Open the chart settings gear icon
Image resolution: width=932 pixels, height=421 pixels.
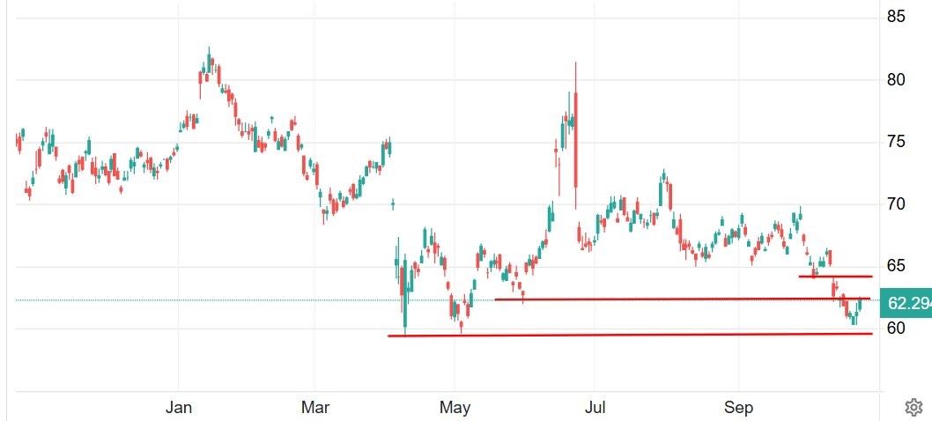914,407
